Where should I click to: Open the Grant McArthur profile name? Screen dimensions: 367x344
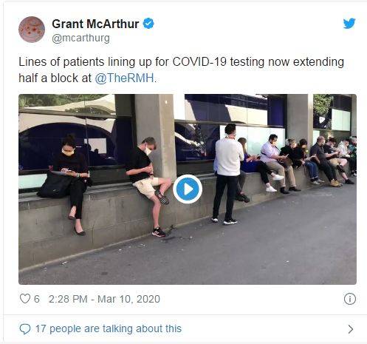pos(95,24)
